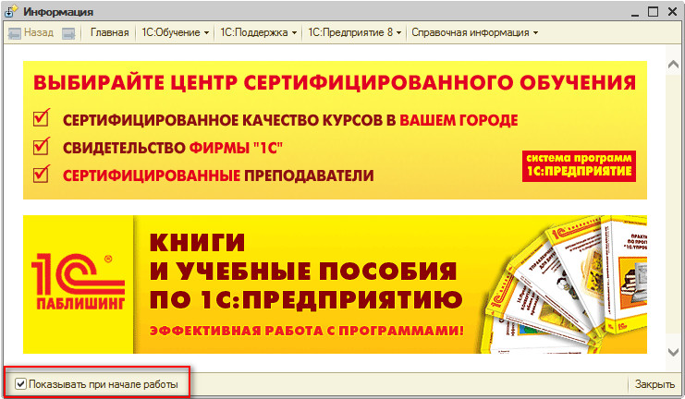Click the Назад back button
This screenshot has width=685, height=399.
click(31, 32)
